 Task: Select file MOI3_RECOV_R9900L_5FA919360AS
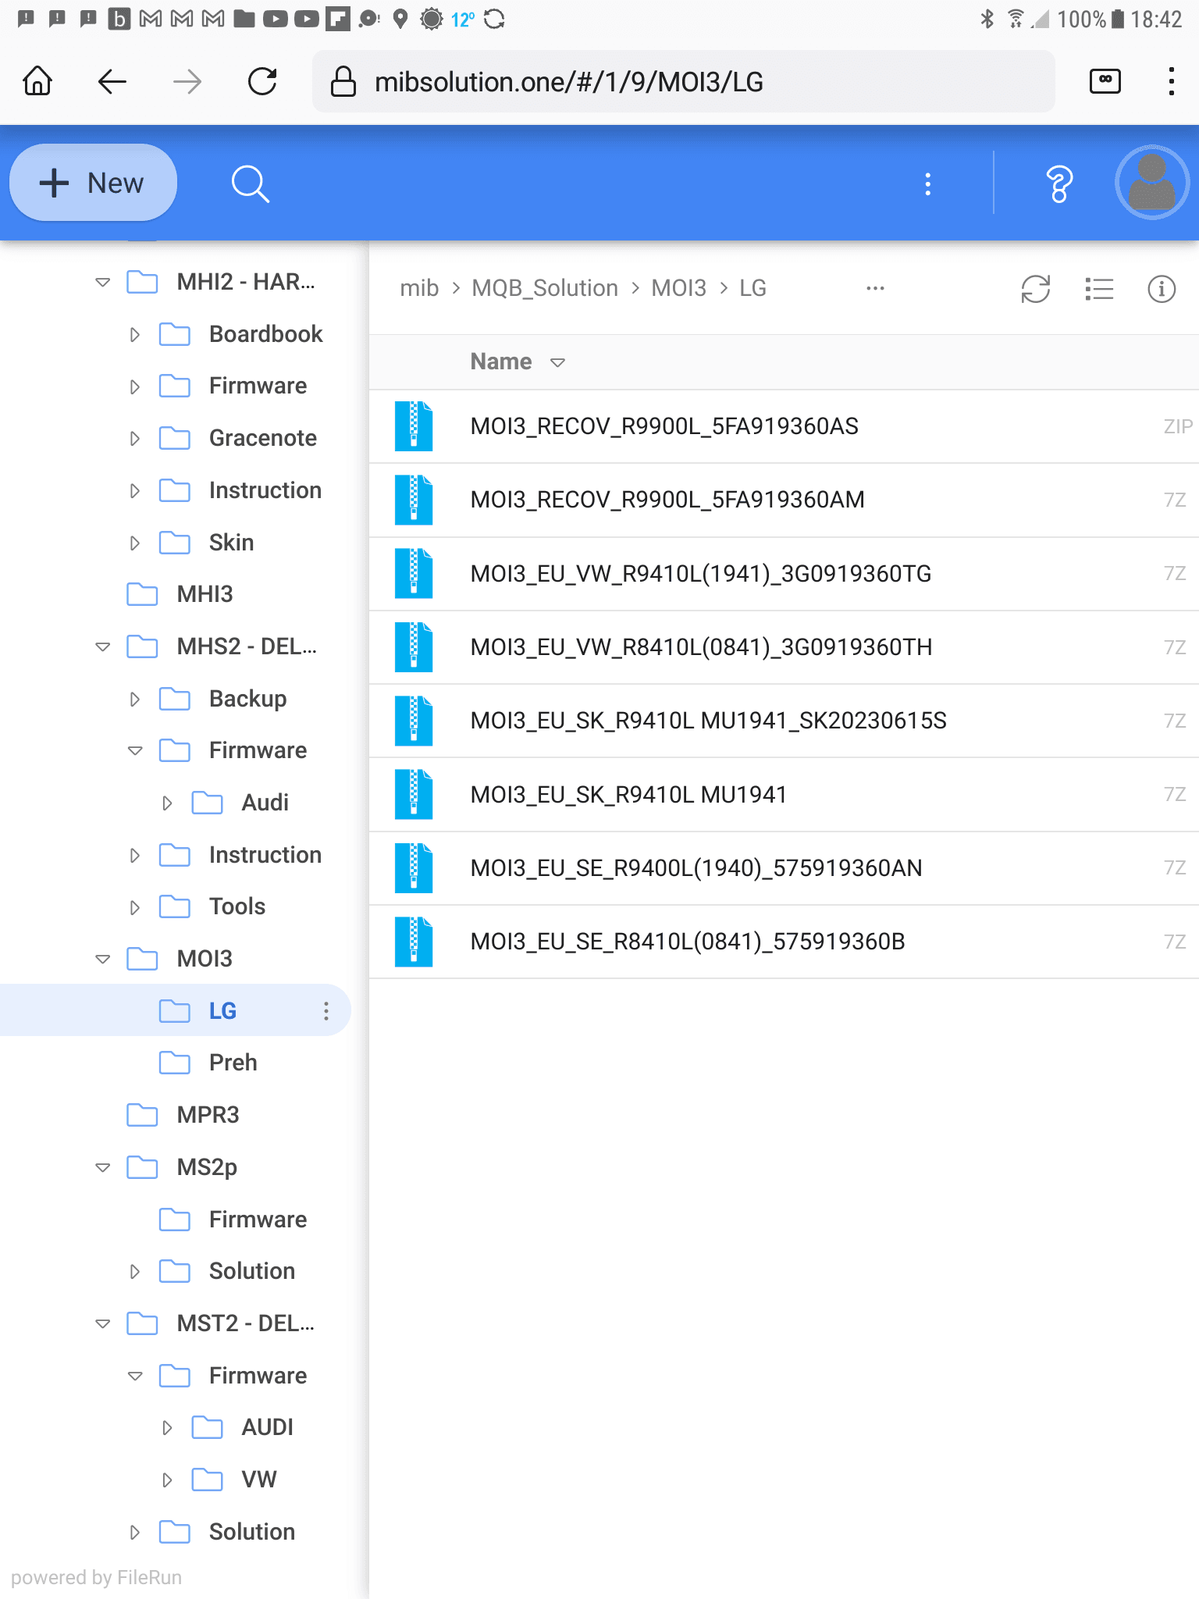(664, 426)
